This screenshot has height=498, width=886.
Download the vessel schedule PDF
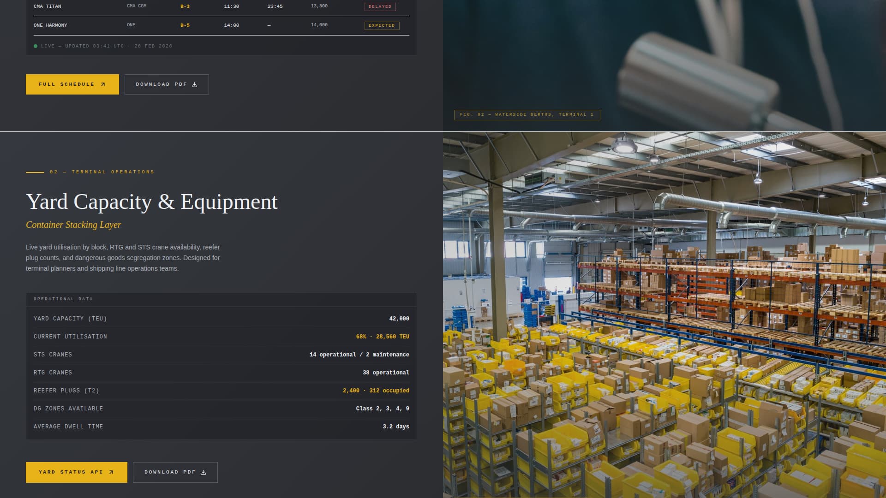pyautogui.click(x=166, y=84)
